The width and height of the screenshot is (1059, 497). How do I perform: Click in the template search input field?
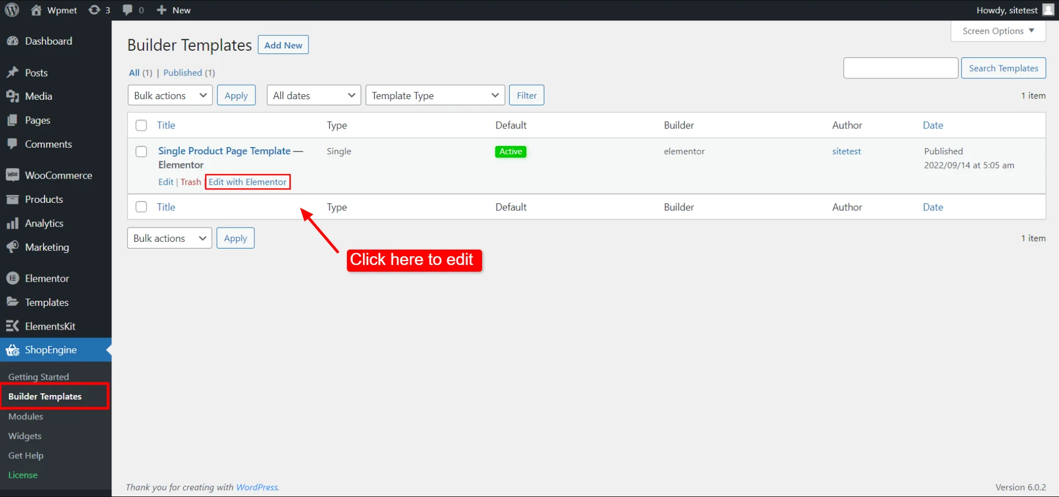pyautogui.click(x=901, y=68)
